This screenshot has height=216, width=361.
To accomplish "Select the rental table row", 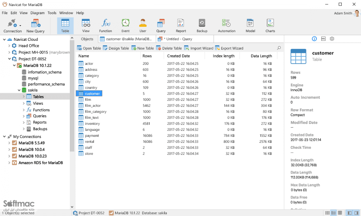I will point(177,142).
